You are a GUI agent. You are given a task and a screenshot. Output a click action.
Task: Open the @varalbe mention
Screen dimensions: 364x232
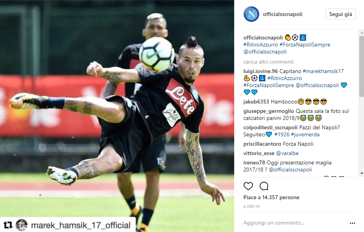pos(287,153)
